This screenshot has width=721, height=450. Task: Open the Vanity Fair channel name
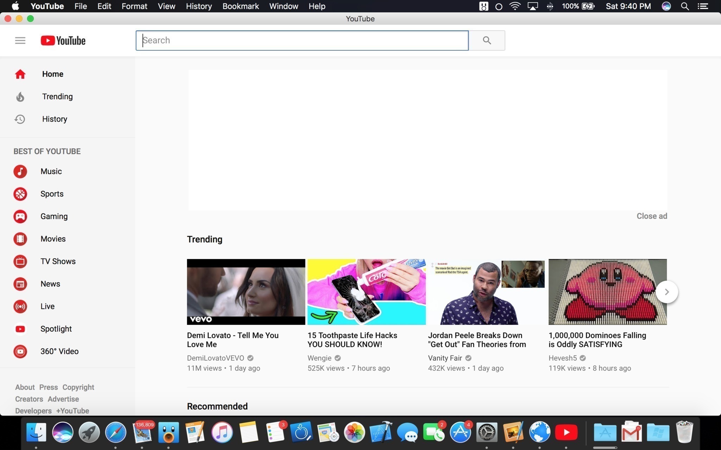(445, 358)
